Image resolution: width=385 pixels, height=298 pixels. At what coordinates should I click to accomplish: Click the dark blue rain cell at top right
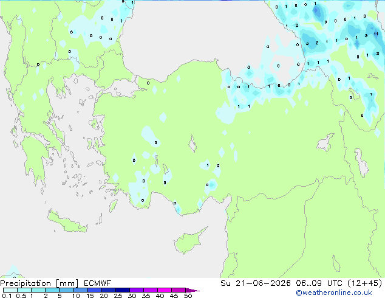click(317, 11)
